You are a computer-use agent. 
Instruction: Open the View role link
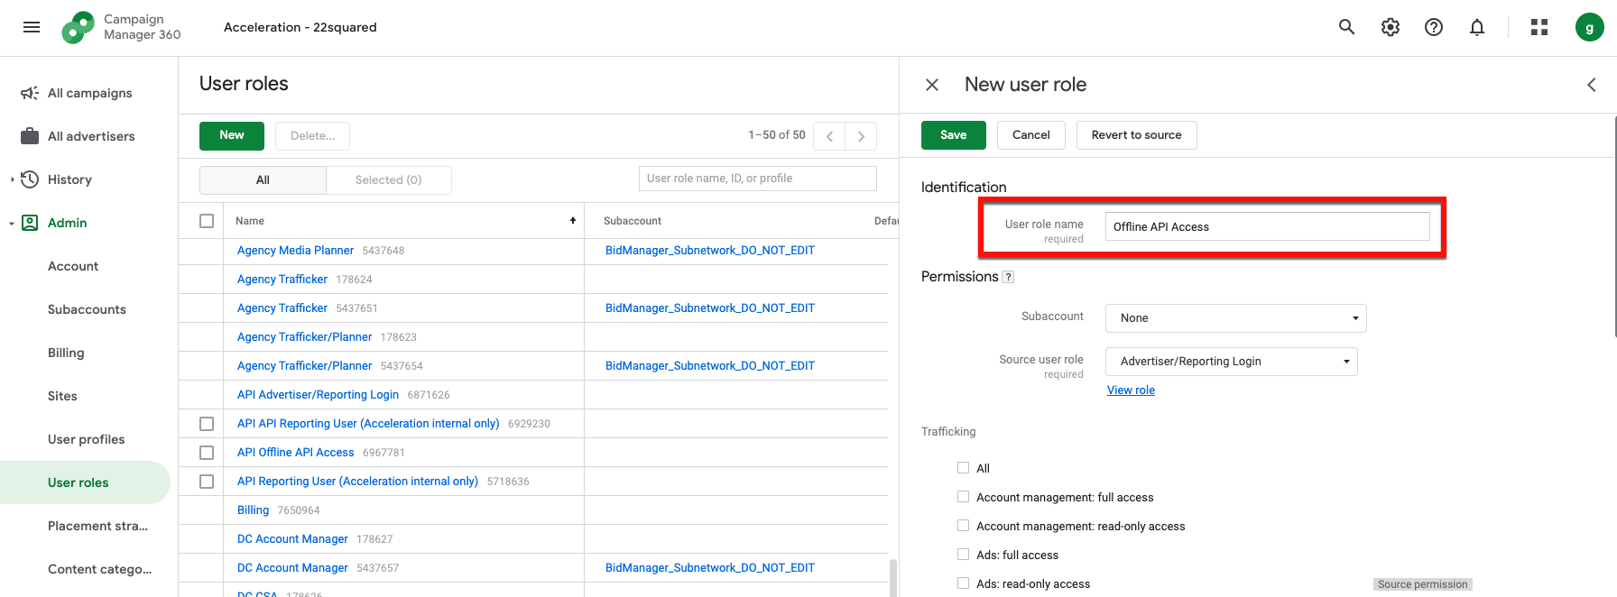1131,390
